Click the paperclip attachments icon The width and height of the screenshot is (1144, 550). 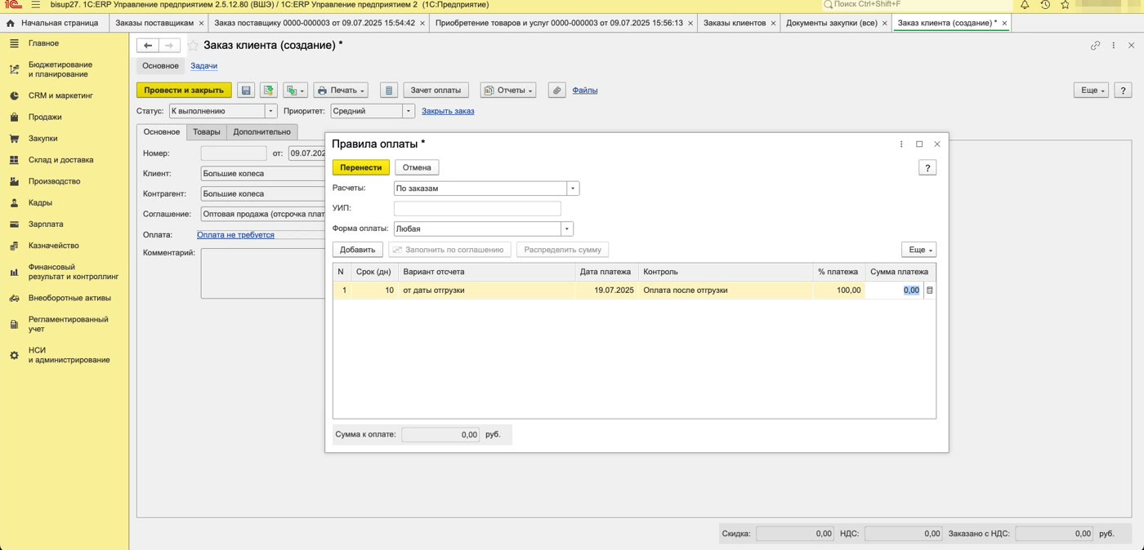pos(556,91)
